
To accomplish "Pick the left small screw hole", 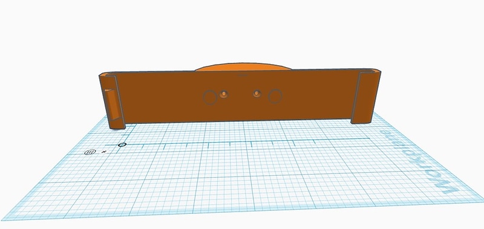I will point(224,94).
